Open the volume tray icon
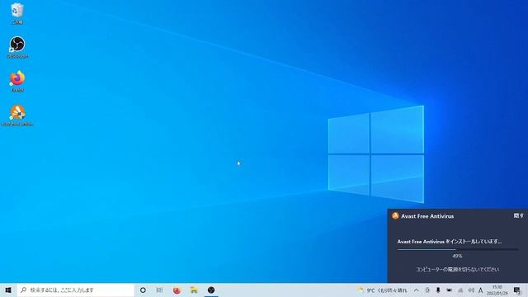 coord(471,290)
